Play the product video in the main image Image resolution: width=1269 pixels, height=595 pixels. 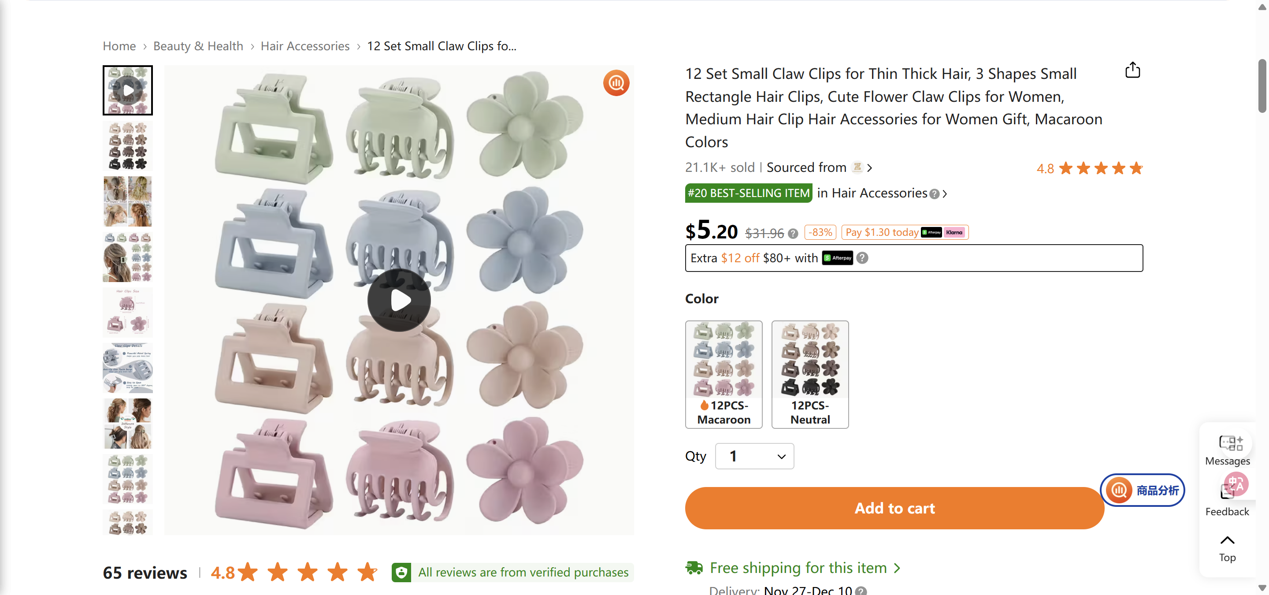tap(399, 299)
